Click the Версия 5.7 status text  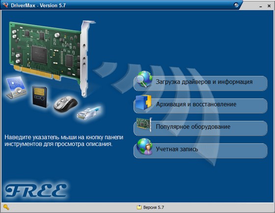(153, 208)
